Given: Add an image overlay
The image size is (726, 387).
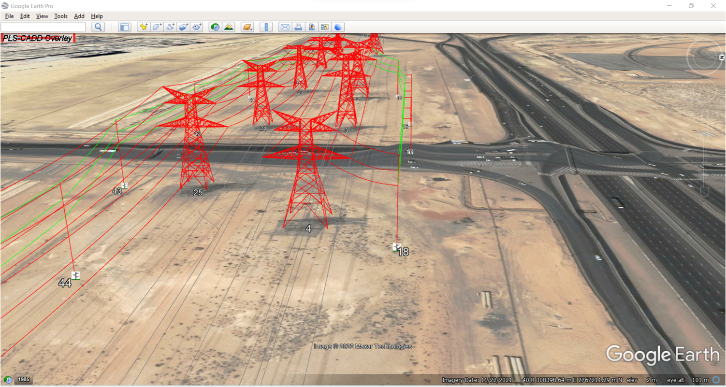Looking at the screenshot, I should tap(183, 27).
